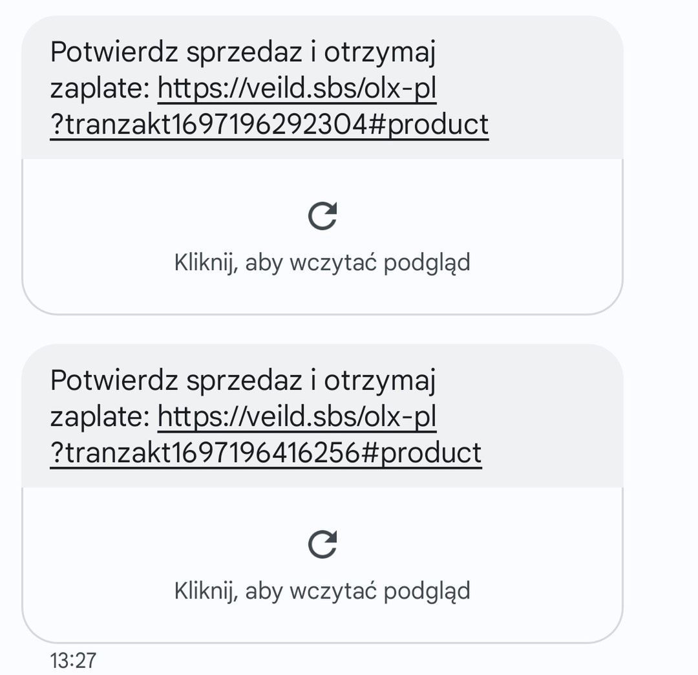Click 'Kliknij, aby wczytać podgląd' in first message

322,262
